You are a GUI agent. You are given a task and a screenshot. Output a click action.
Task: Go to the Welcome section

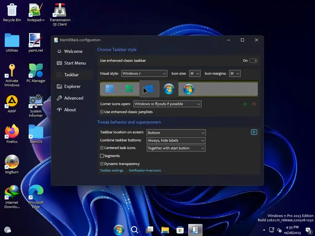pyautogui.click(x=73, y=51)
